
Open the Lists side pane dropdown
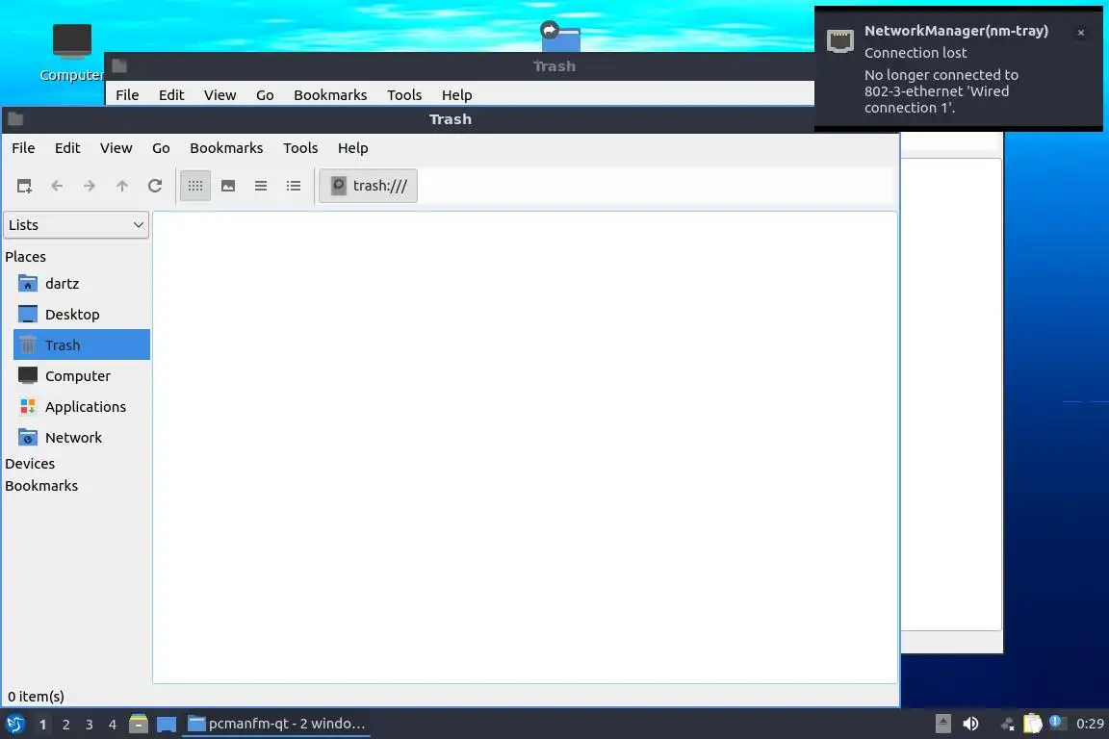click(x=76, y=225)
